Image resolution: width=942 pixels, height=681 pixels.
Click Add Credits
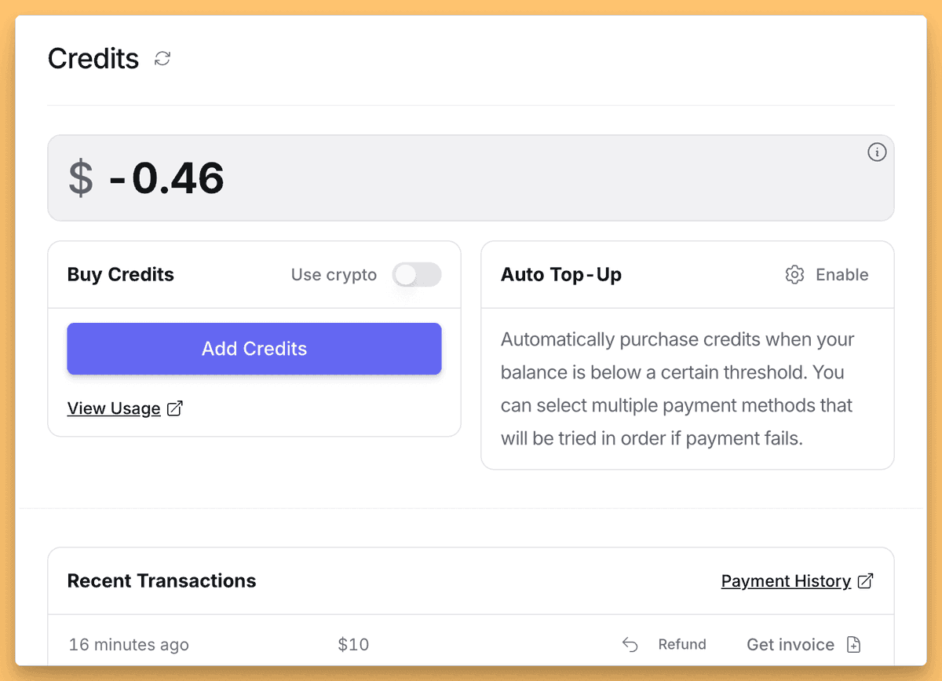pyautogui.click(x=254, y=349)
